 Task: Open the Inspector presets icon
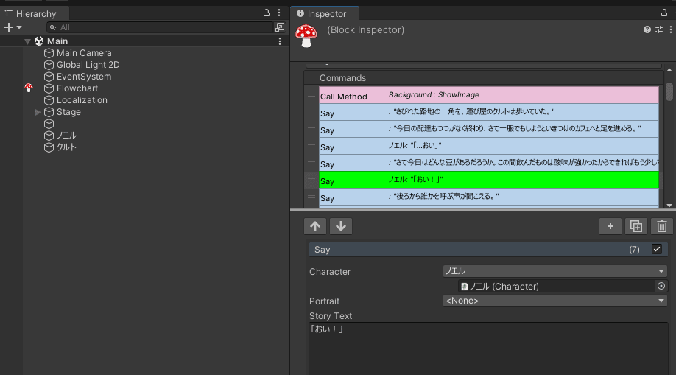tap(659, 29)
